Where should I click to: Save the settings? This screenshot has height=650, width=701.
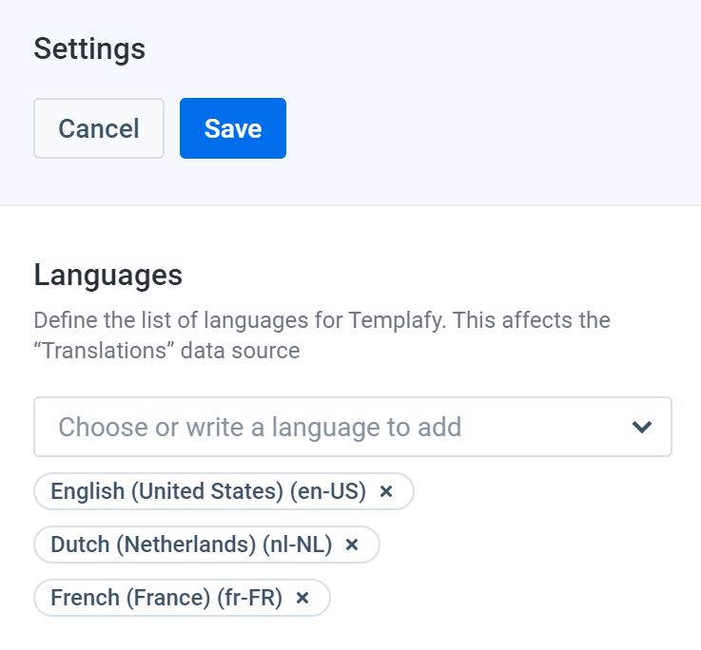point(233,128)
